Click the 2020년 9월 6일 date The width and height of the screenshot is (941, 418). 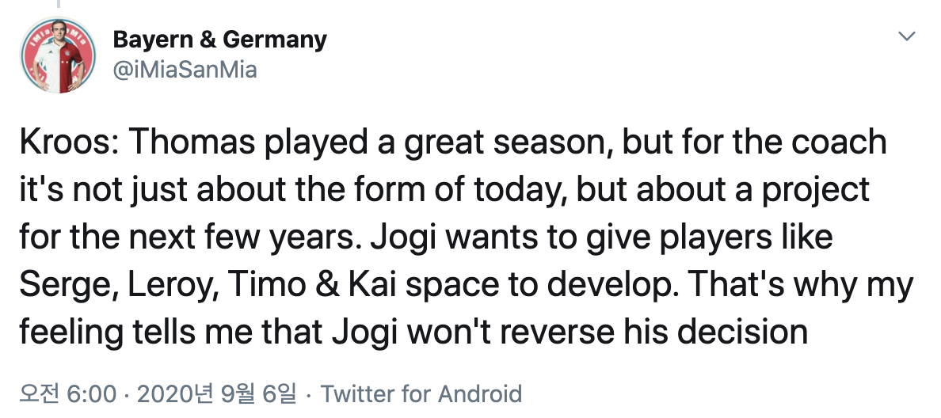tap(216, 393)
